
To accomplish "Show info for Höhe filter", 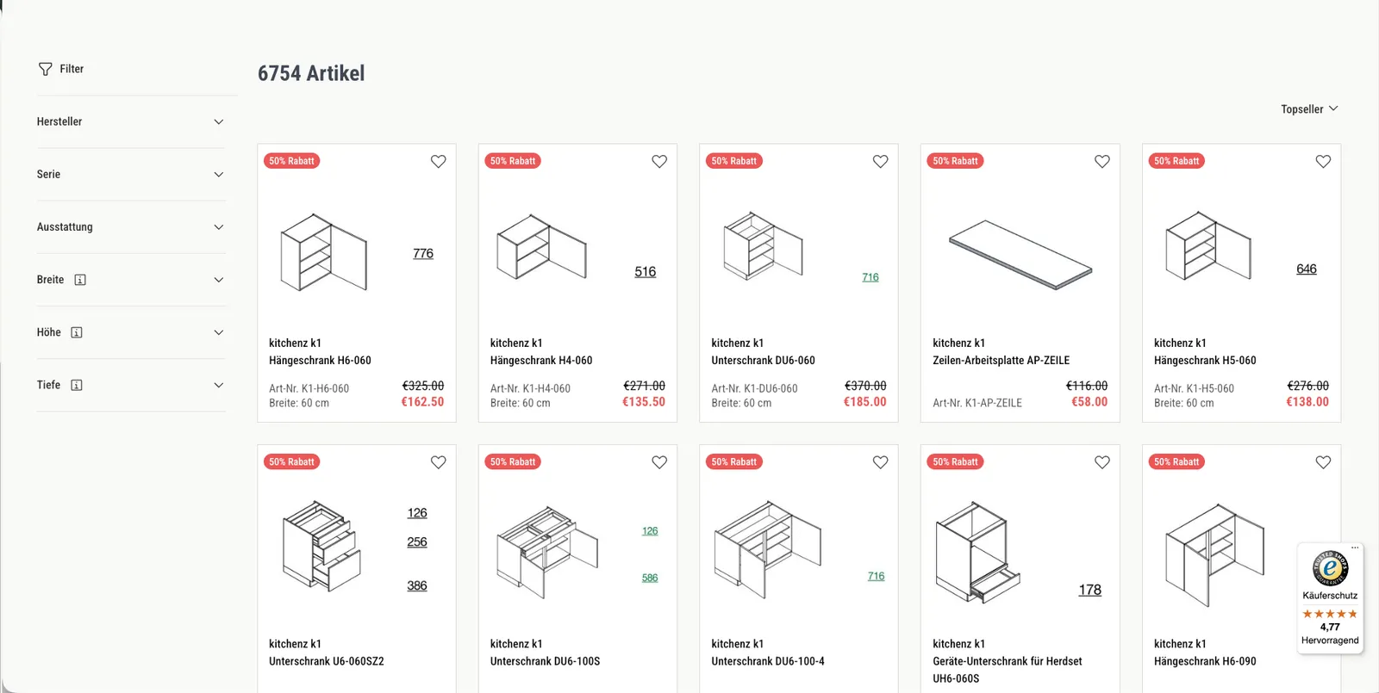I will [x=77, y=332].
